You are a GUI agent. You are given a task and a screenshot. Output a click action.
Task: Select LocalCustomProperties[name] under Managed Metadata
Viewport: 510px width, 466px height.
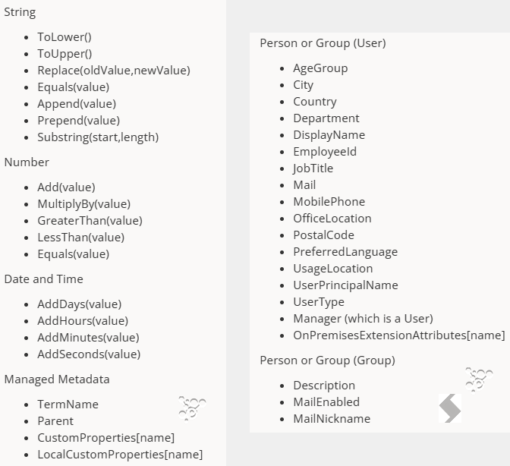(x=120, y=455)
